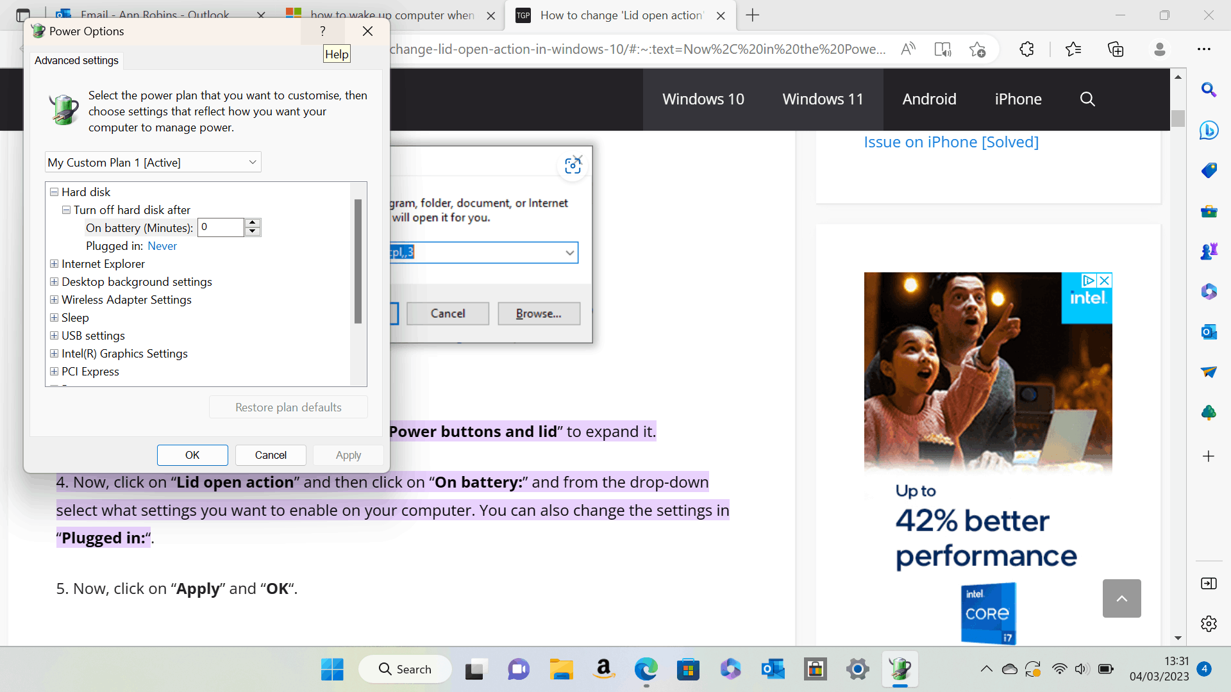1231x692 pixels.
Task: Increase On battery minutes spinner
Action: point(253,223)
